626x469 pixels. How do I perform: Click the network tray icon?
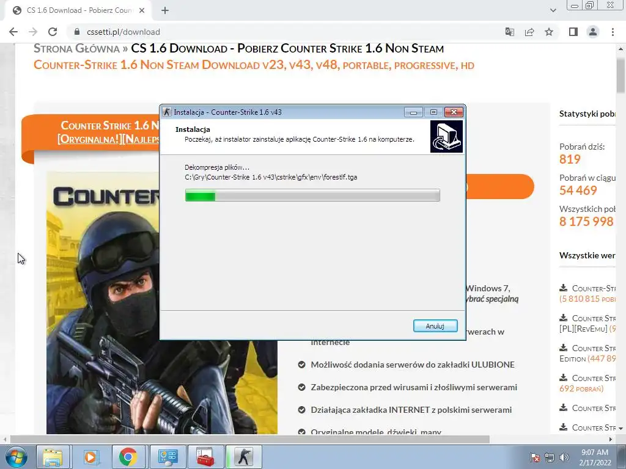pos(550,457)
